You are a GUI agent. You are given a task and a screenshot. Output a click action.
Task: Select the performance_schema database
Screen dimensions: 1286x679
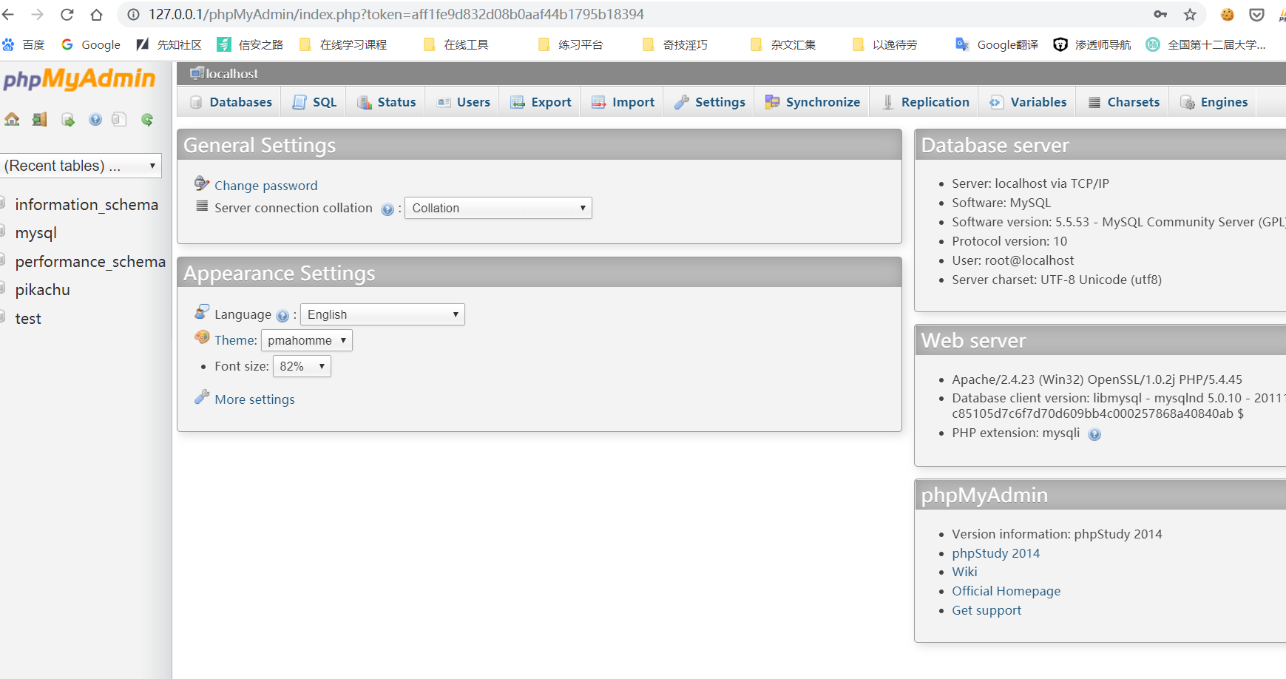90,262
